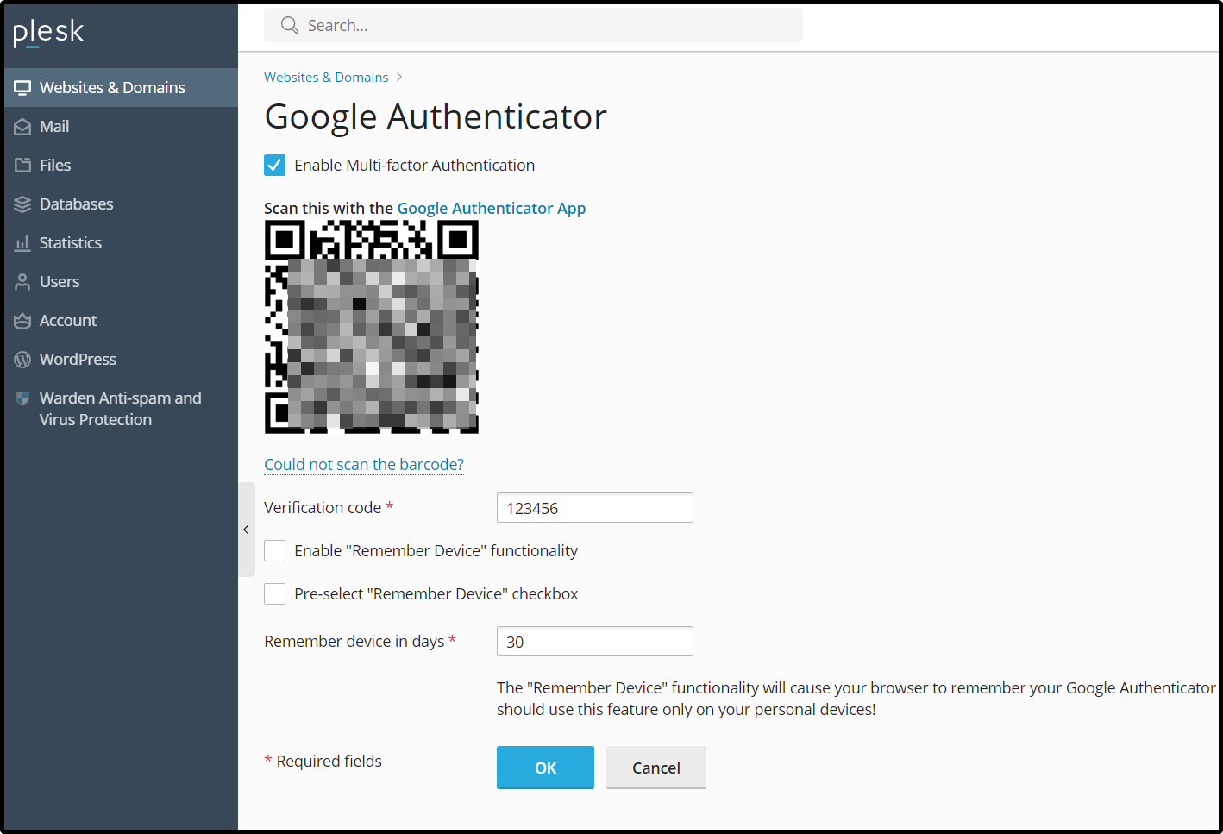
Task: Click the Cancel button
Action: tap(656, 768)
